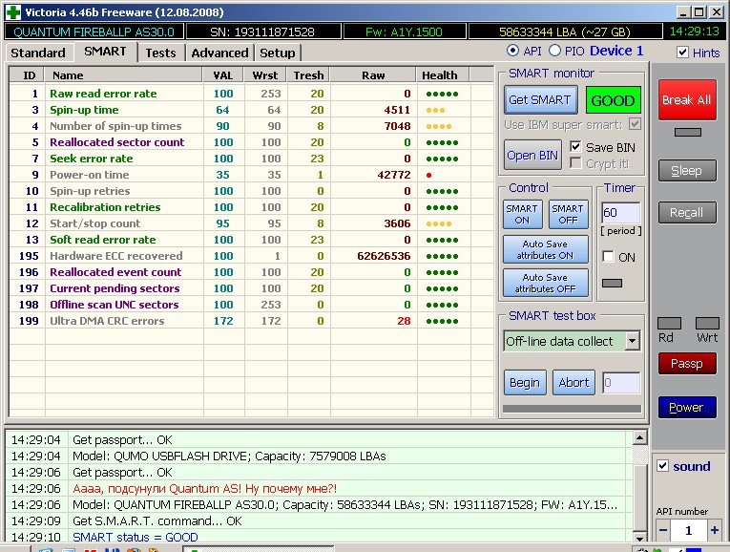Go to the Setup tab
The image size is (730, 552).
click(x=278, y=53)
